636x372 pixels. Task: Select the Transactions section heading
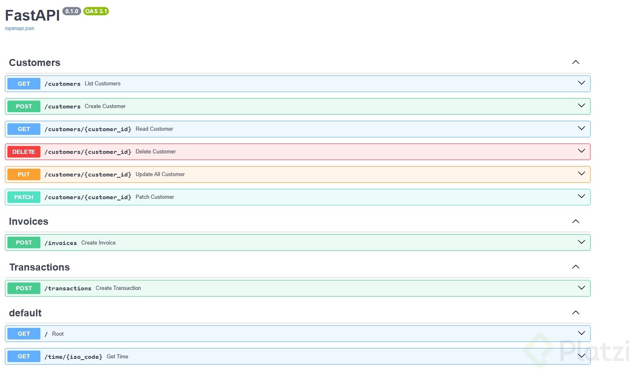click(x=40, y=267)
